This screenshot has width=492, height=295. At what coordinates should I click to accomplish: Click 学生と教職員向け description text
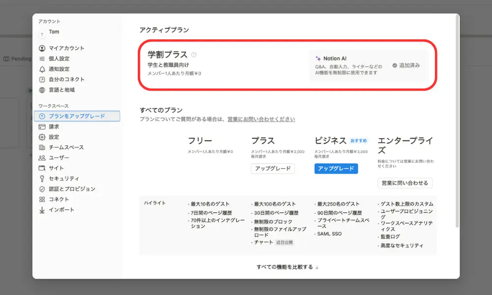pos(168,65)
